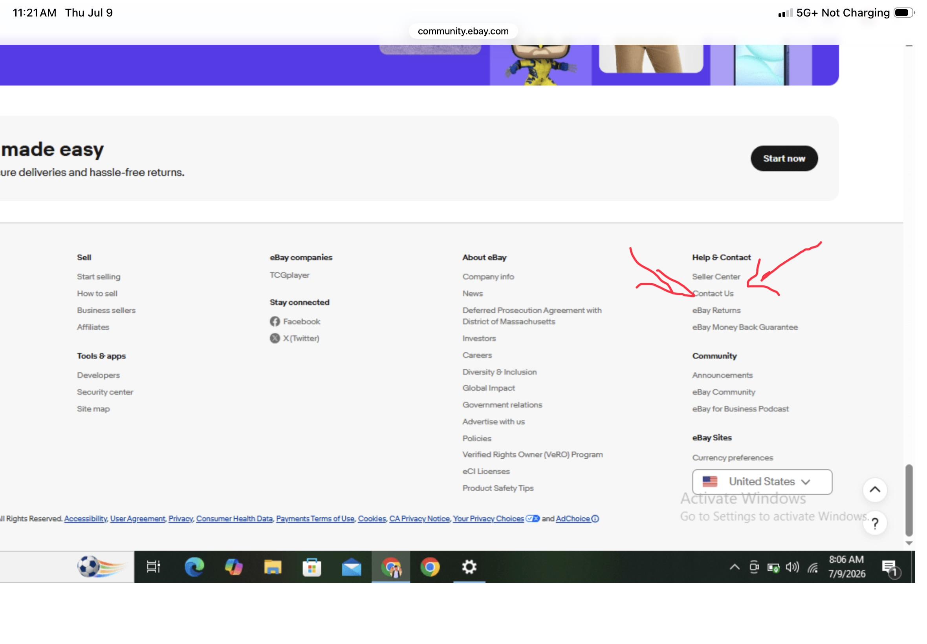This screenshot has height=644, width=927.
Task: Go to Investors
Action: coord(479,338)
